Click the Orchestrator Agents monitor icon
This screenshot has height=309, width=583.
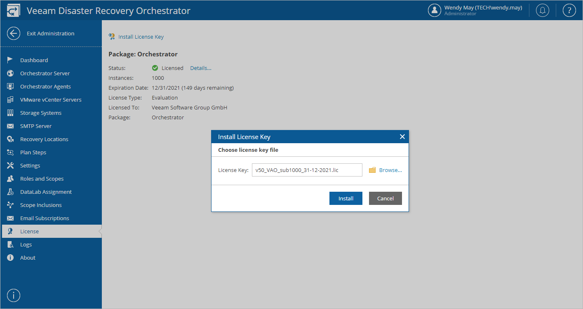(x=10, y=86)
